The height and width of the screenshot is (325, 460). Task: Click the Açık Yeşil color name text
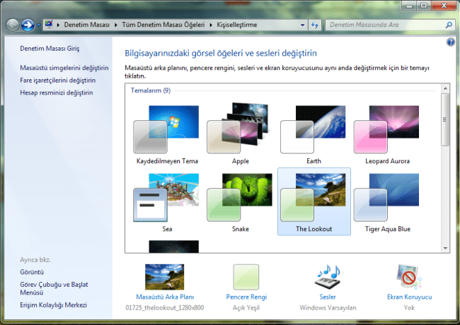(246, 308)
